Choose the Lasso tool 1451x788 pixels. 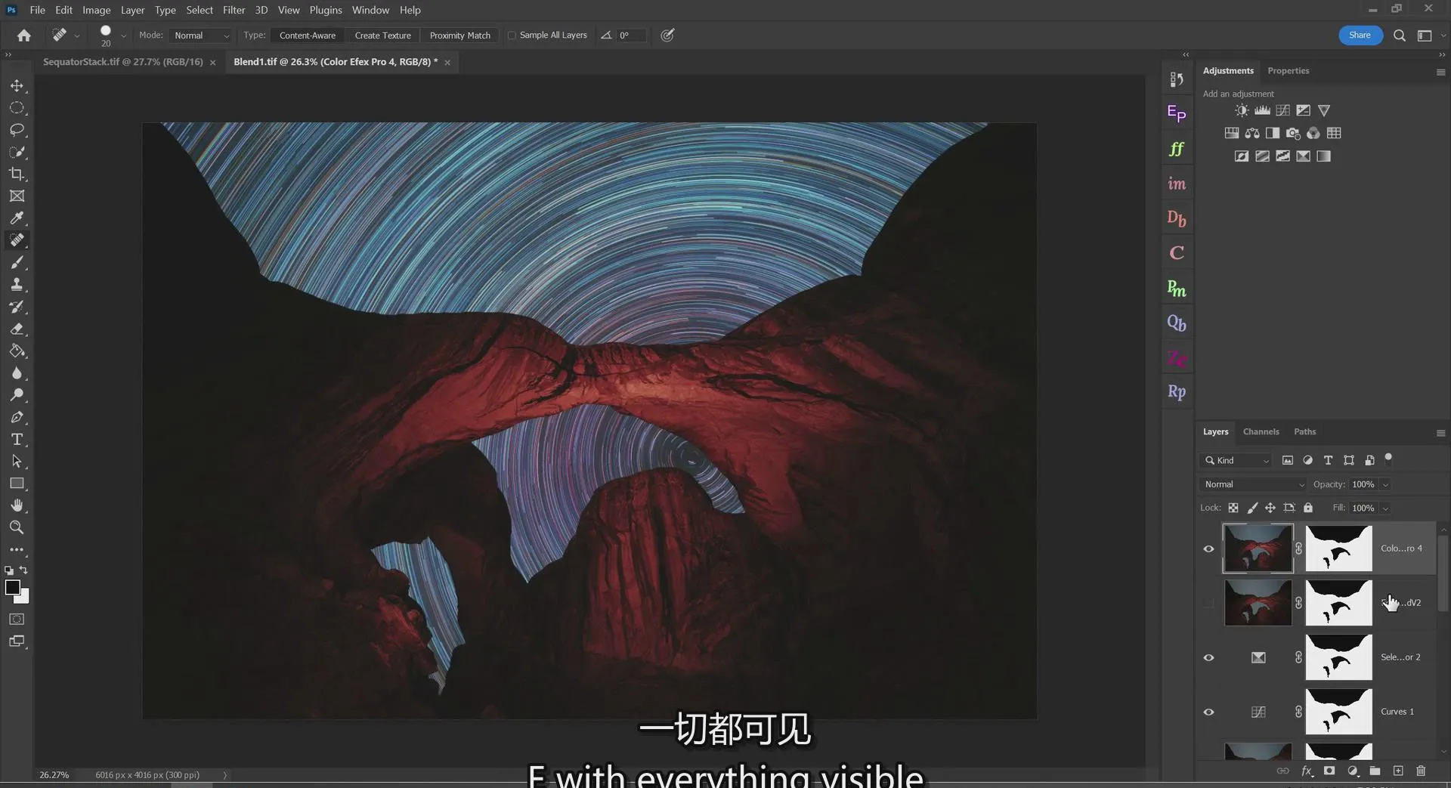point(17,130)
